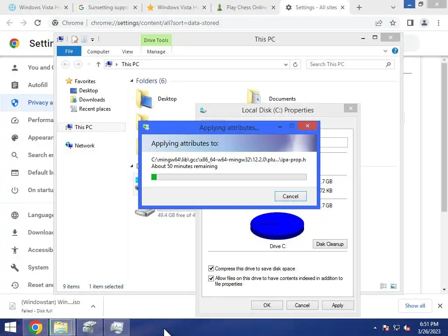Open a new Chrome tab
The image size is (448, 336).
359,7
